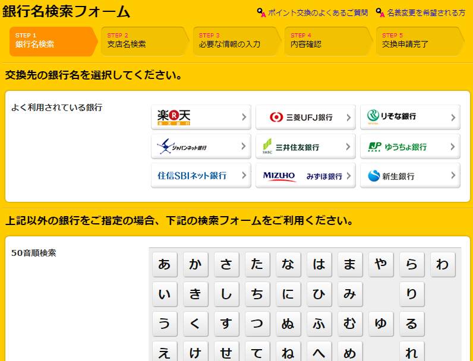Click the む kana key
Viewport: 473px width, 361px height.
tap(350, 324)
